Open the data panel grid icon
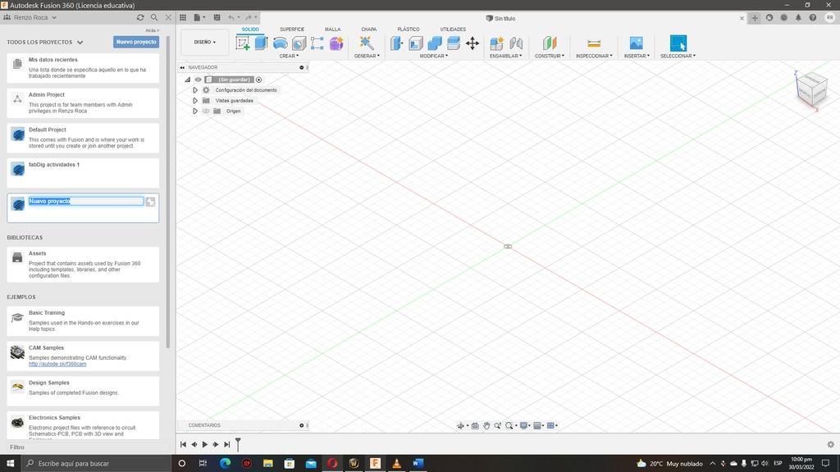 click(x=183, y=18)
